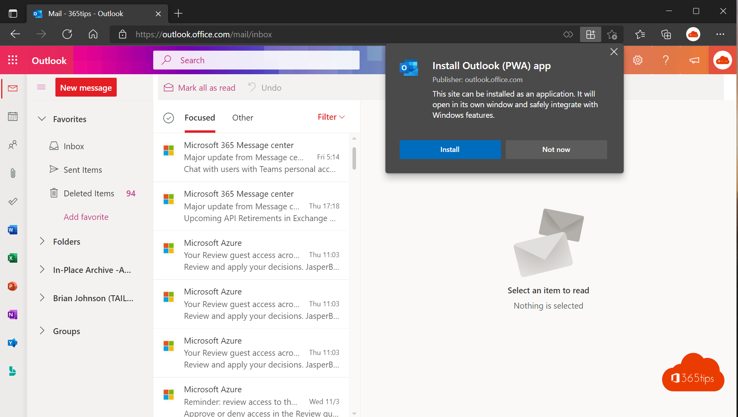This screenshot has height=417, width=738.
Task: Install the Outlook PWA app
Action: pos(450,149)
